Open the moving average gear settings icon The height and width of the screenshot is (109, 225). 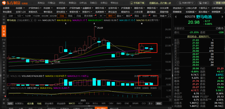[35, 20]
